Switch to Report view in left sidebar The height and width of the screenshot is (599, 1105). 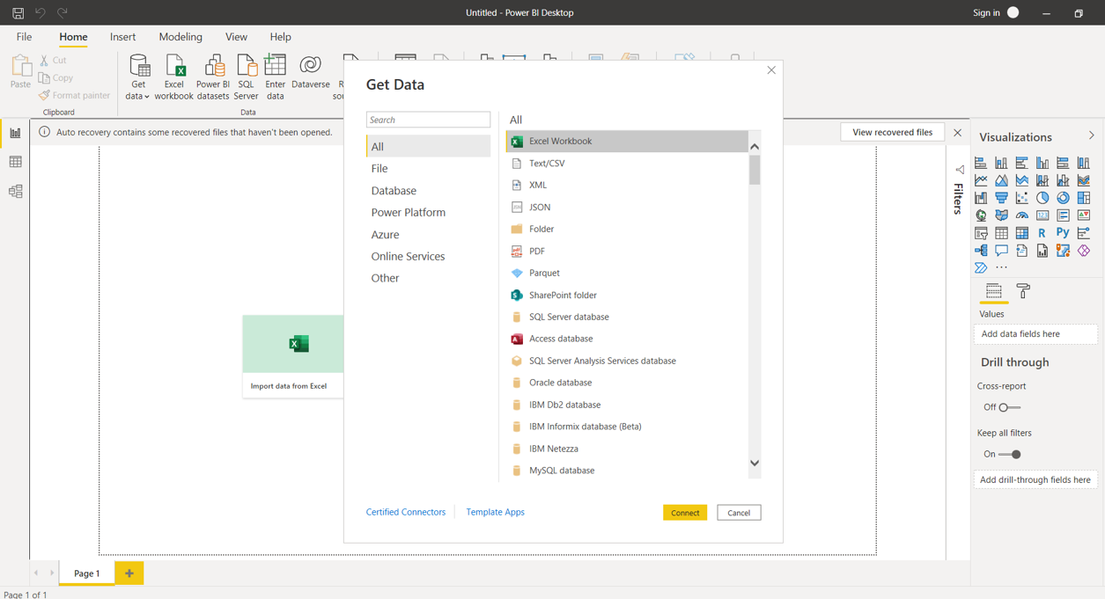[x=15, y=133]
